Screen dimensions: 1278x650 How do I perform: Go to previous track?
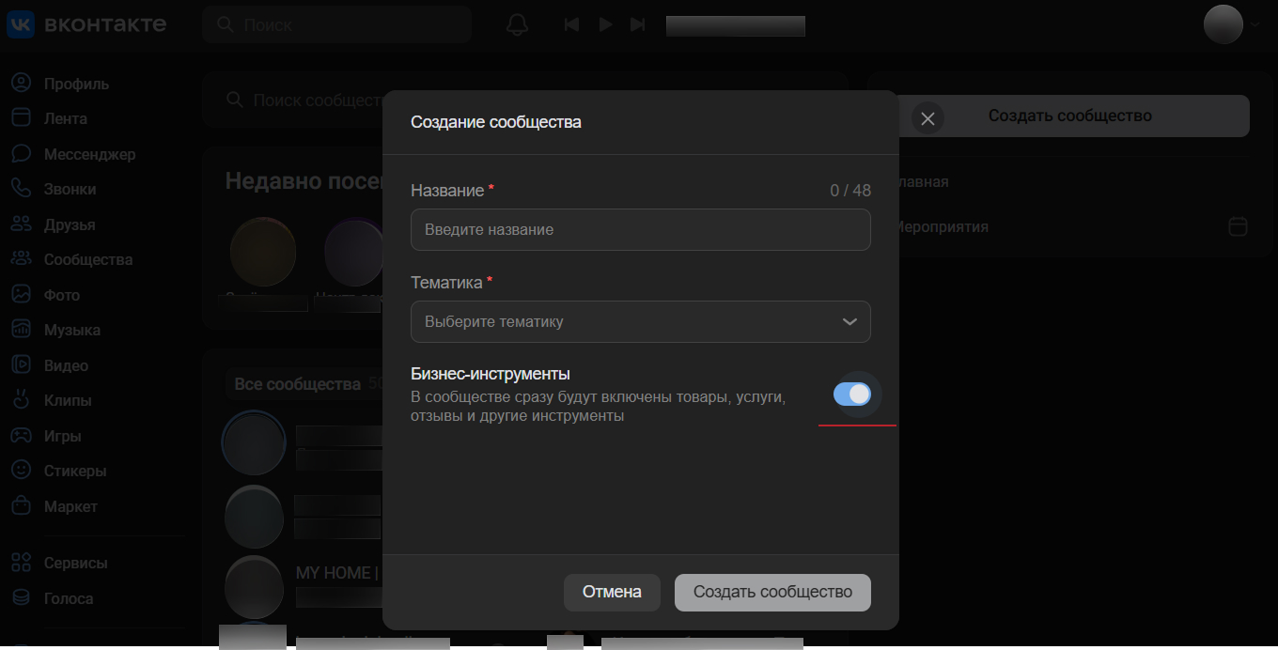coord(571,24)
